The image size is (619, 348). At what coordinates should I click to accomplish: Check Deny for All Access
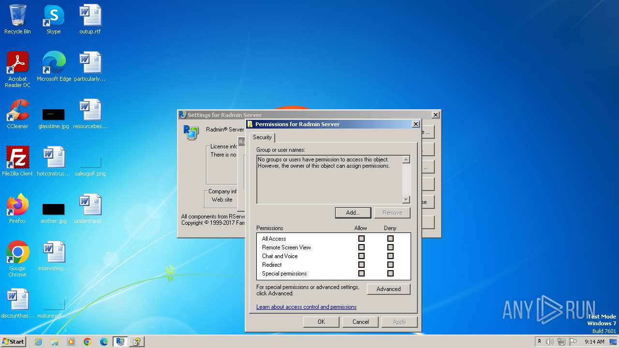click(390, 239)
